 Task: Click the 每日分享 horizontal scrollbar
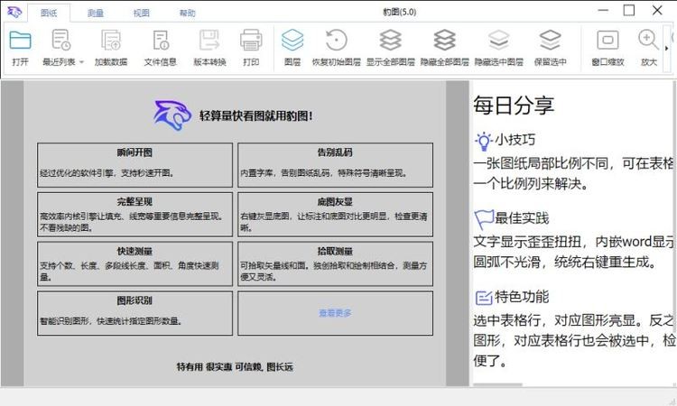click(497, 384)
